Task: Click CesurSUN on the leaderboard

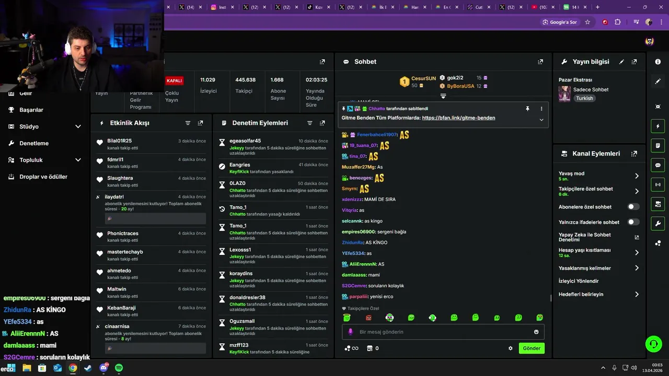Action: pyautogui.click(x=423, y=78)
